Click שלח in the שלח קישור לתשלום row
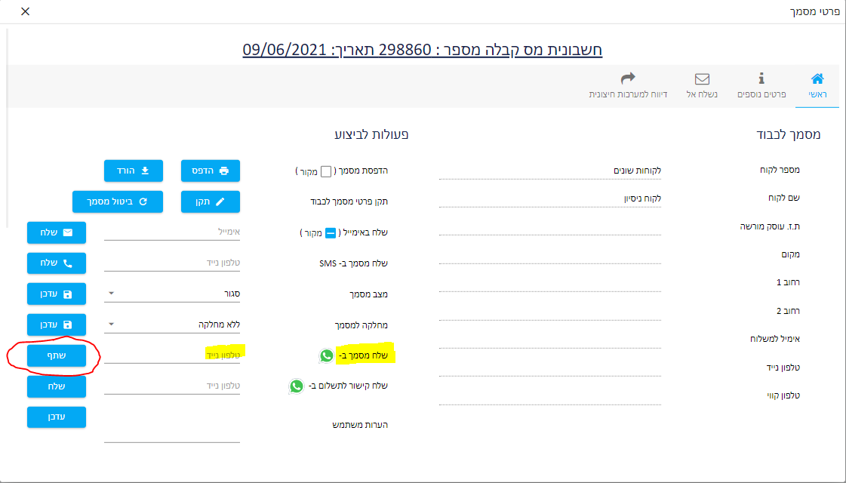Image resolution: width=846 pixels, height=483 pixels. click(x=57, y=386)
